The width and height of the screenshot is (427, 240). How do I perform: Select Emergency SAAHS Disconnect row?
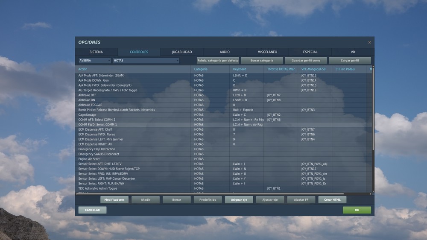tap(224, 154)
